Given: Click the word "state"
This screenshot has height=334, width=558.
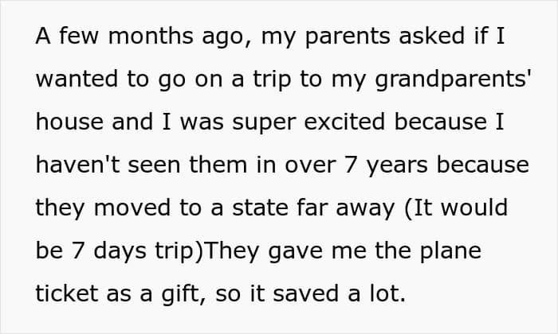Looking at the screenshot, I should [250, 207].
